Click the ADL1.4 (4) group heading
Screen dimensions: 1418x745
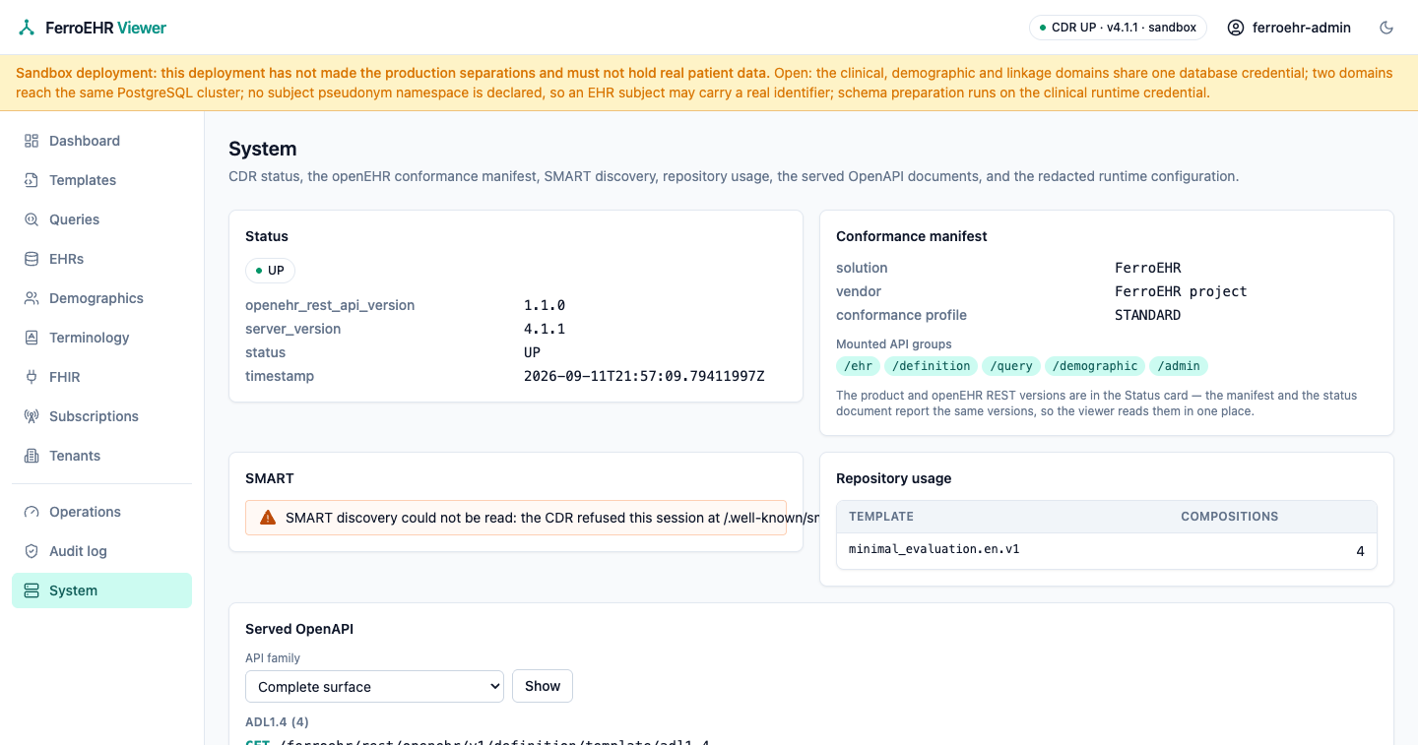coord(278,722)
